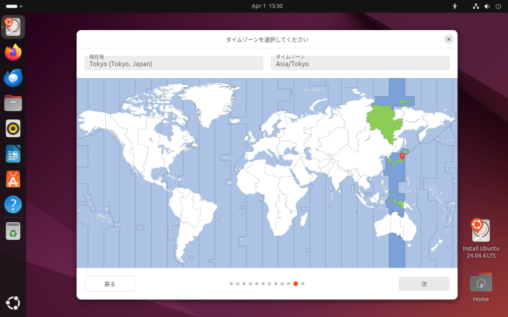
Task: Open Rhythmbox music player
Action: (x=13, y=128)
